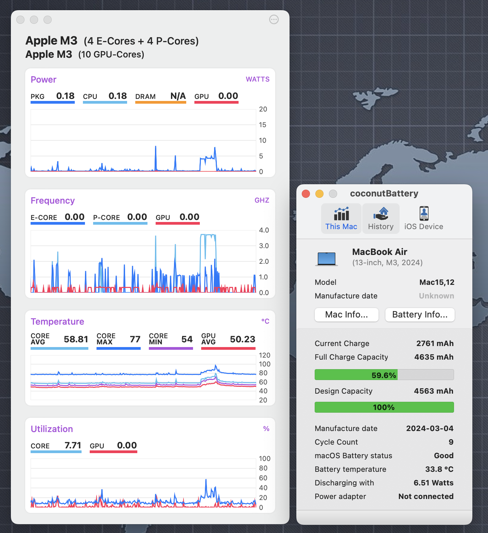Screen dimensions: 488x533
Task: Click the Apple M3 4 E-Cores heading
Action: click(112, 41)
